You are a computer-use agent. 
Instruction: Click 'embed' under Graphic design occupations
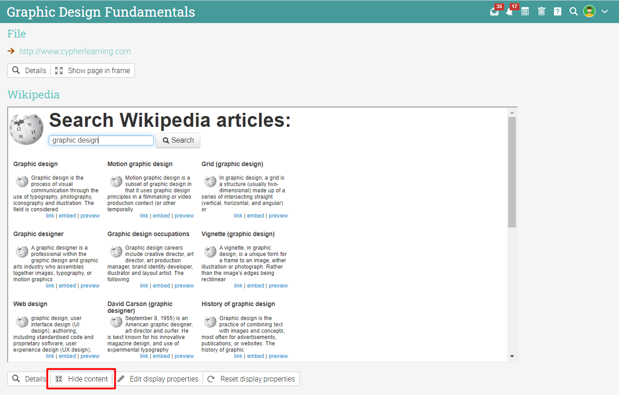(x=161, y=286)
